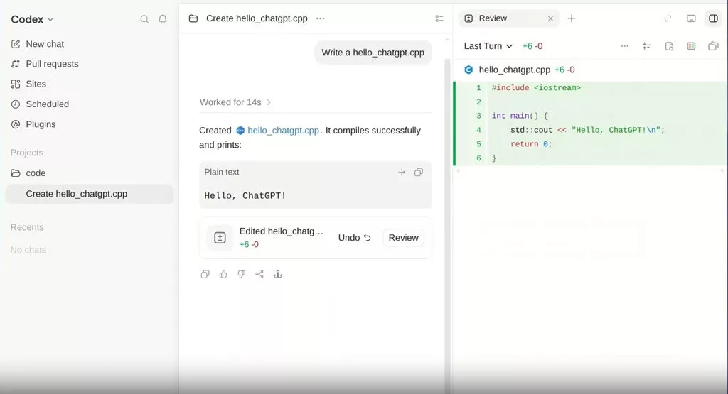Click the Edited hello_chatg… label
Screen dimensions: 728x394
(282, 231)
